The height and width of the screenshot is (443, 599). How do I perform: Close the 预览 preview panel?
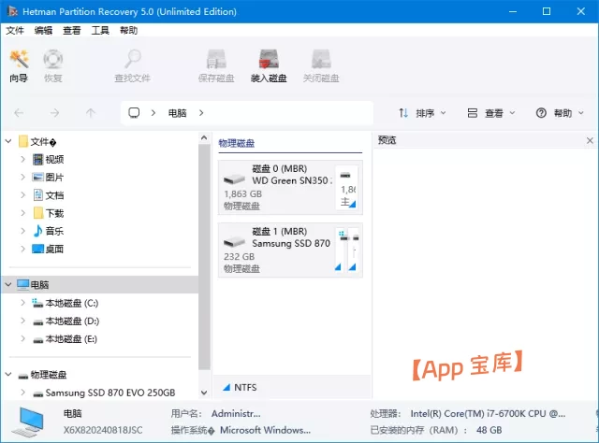(x=590, y=140)
